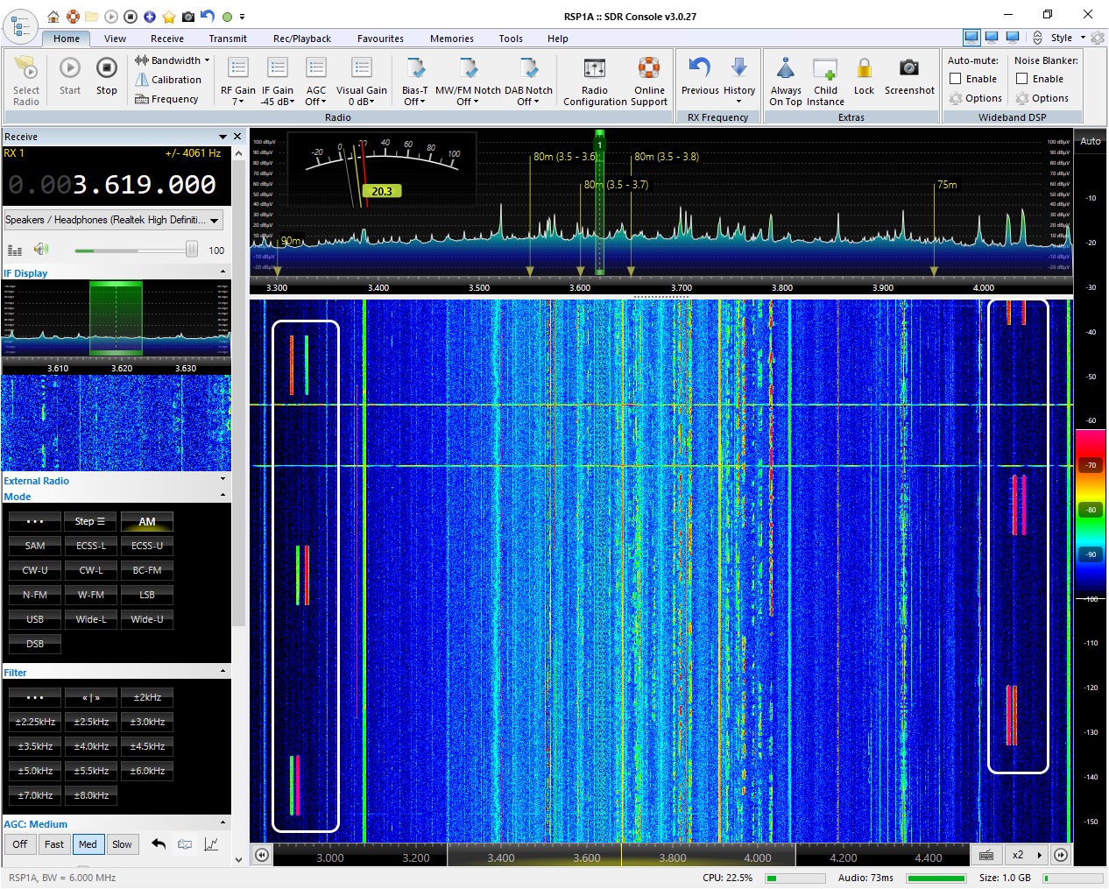Set AGC speed to Fast
The height and width of the screenshot is (889, 1109).
[54, 844]
